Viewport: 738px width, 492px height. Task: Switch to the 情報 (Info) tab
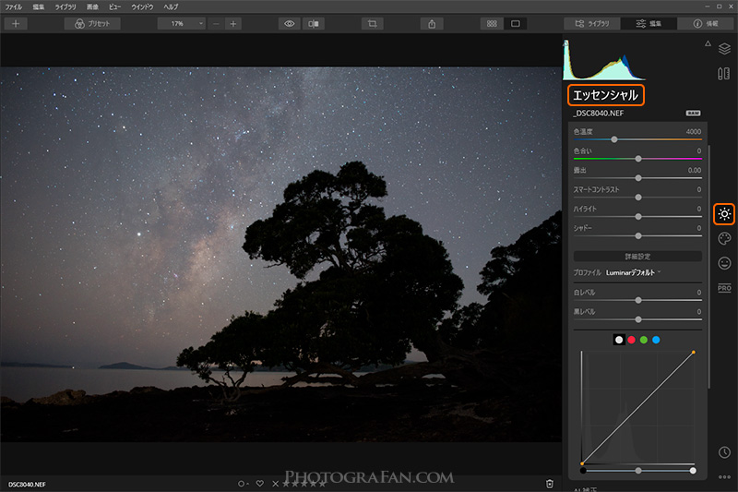click(x=706, y=24)
